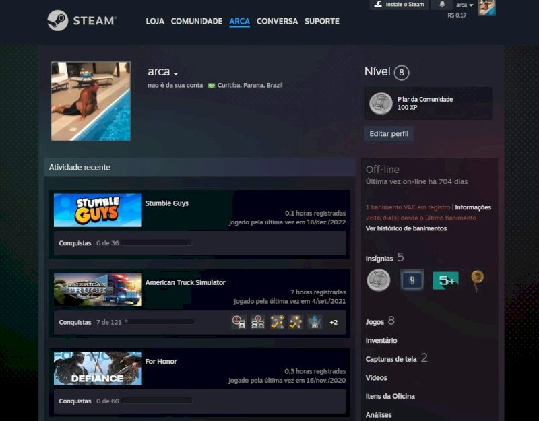Click Stumble Guys achievements progress bar
The image size is (539, 421).
[x=156, y=243]
